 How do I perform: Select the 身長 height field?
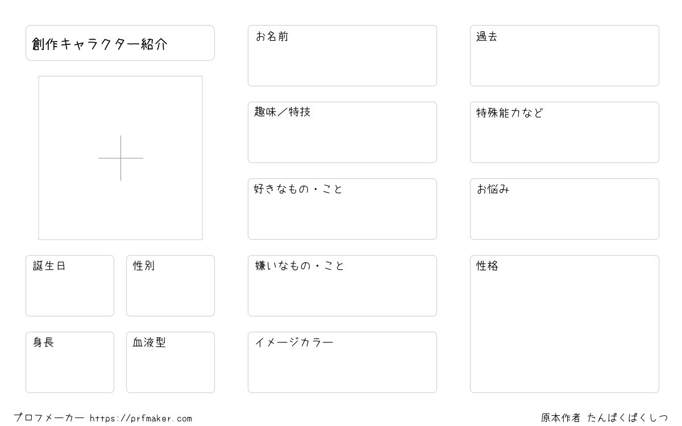[x=70, y=362]
